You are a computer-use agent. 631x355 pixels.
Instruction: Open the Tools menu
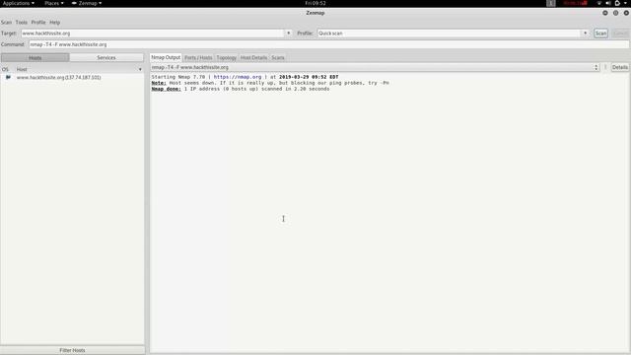[22, 23]
